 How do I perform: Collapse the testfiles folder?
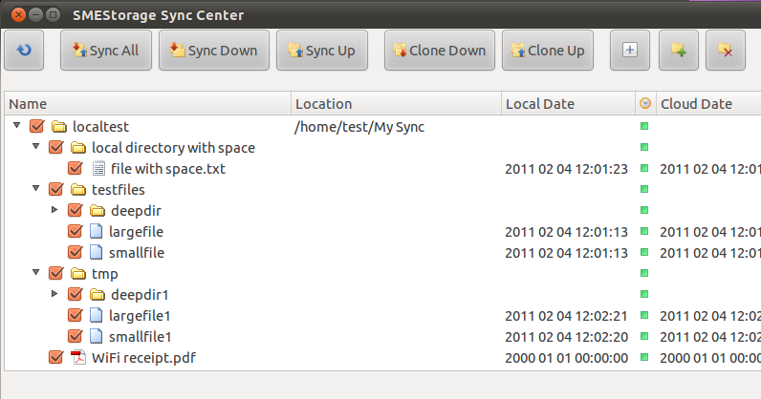pos(36,189)
